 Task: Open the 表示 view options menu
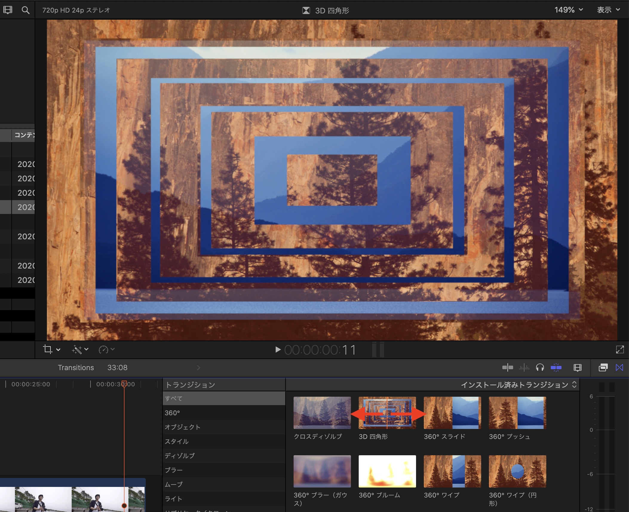coord(608,10)
